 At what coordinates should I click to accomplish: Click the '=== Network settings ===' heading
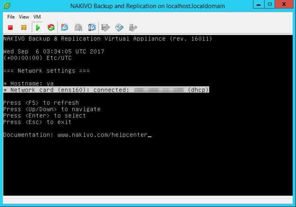(47, 71)
